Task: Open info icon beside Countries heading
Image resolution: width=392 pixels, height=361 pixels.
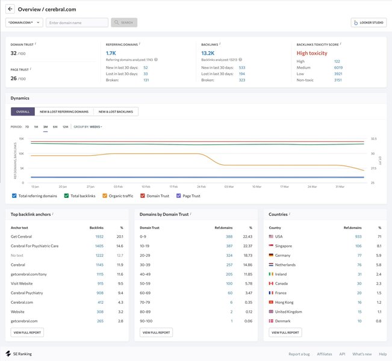Action: point(290,214)
